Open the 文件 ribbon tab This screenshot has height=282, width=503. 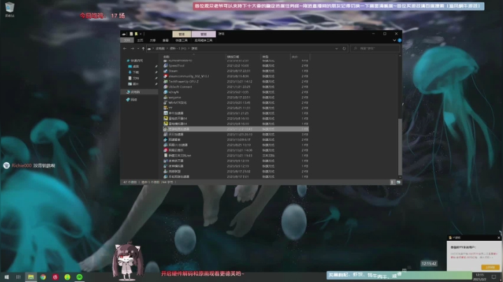[x=127, y=40]
